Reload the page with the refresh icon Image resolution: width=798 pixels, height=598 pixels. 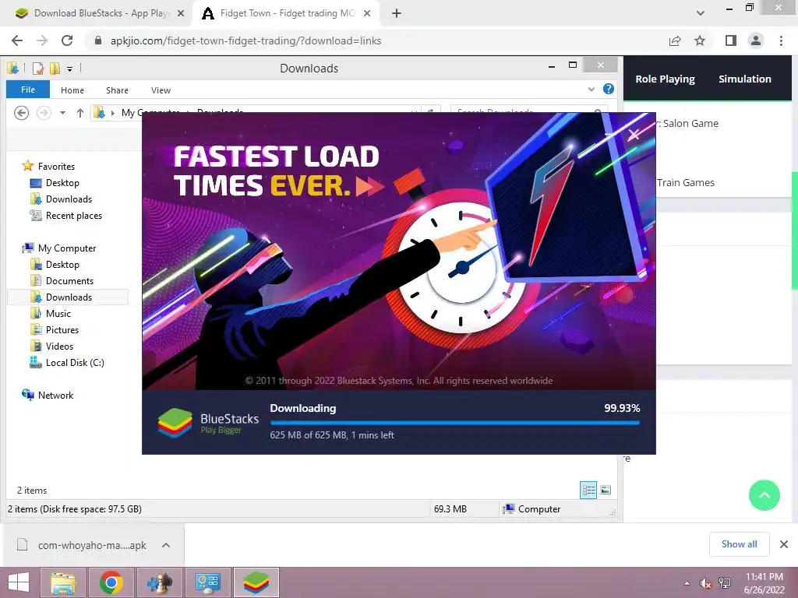(67, 40)
